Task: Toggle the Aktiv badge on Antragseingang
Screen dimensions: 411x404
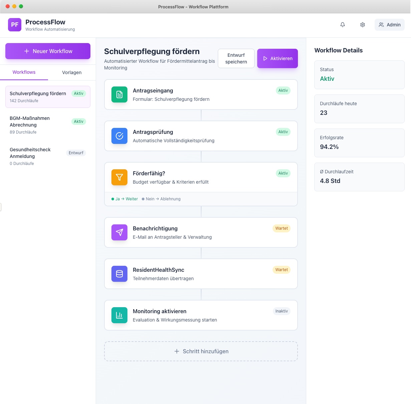Action: (283, 90)
